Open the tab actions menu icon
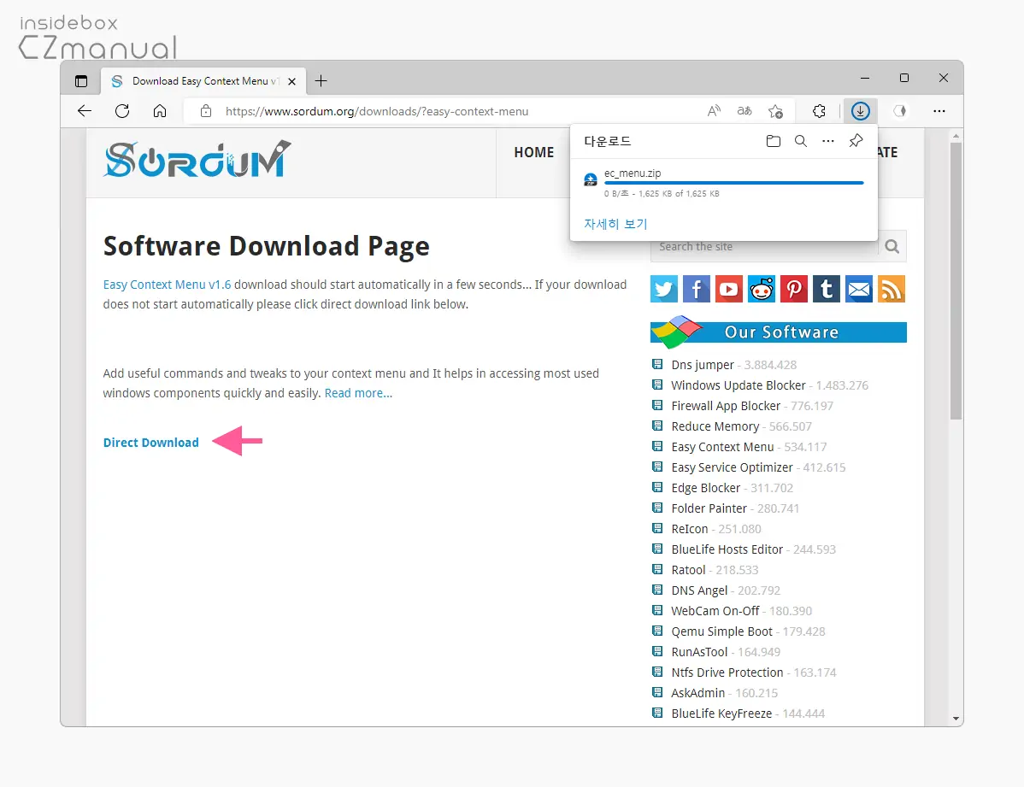Viewport: 1024px width, 787px height. coord(81,81)
